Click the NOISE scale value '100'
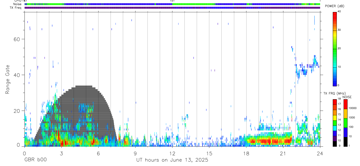This screenshot has height=166, width=360. pos(351,127)
